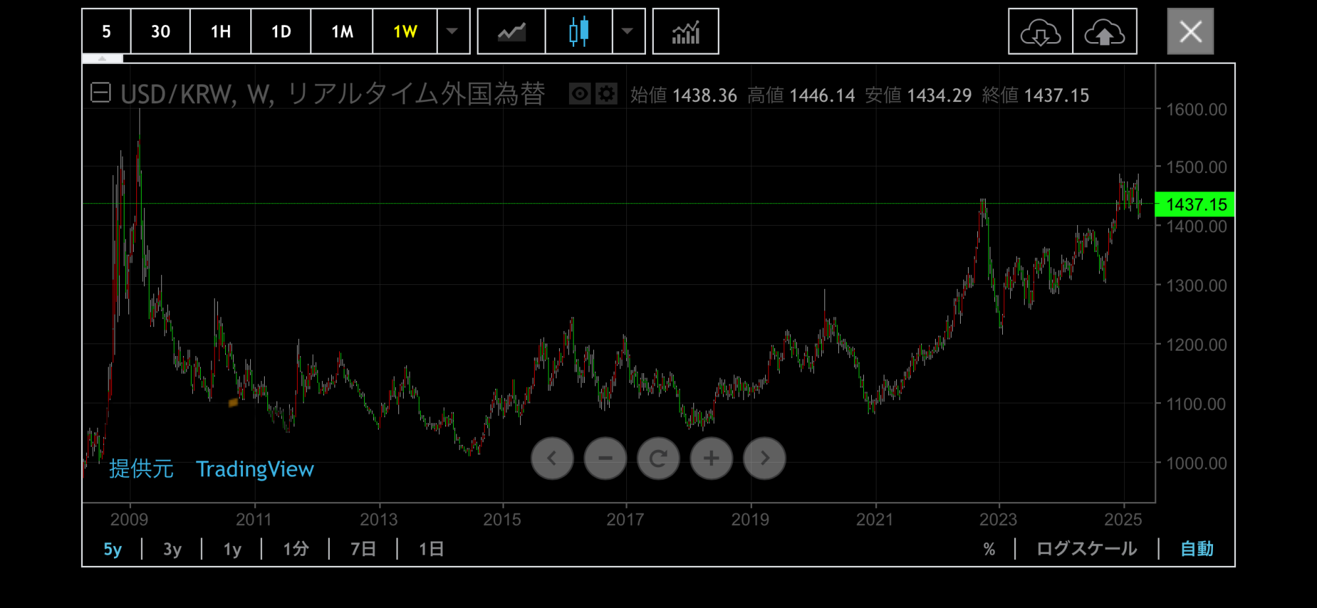Zoom out the chart with the minus button
1317x608 pixels.
pyautogui.click(x=605, y=458)
